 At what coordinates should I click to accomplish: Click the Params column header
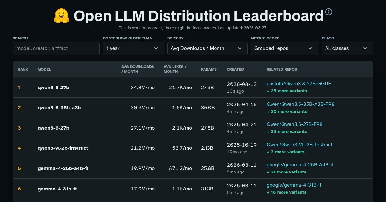click(209, 69)
